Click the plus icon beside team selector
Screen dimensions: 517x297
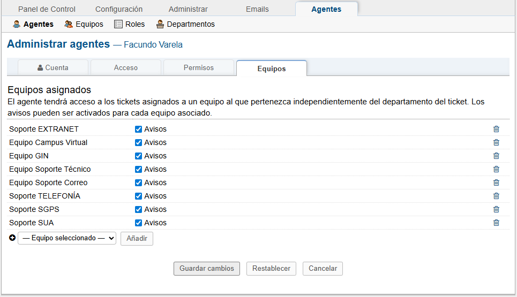[12, 238]
